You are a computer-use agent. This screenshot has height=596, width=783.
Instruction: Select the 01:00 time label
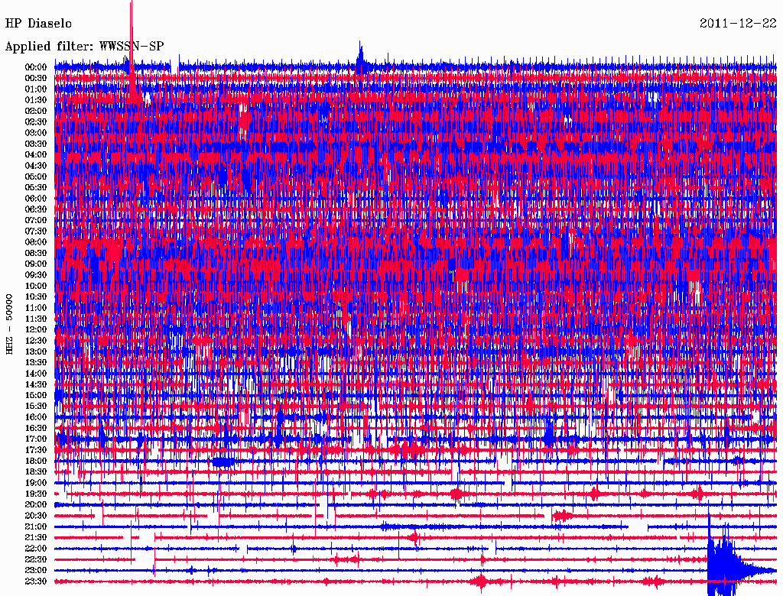[36, 89]
